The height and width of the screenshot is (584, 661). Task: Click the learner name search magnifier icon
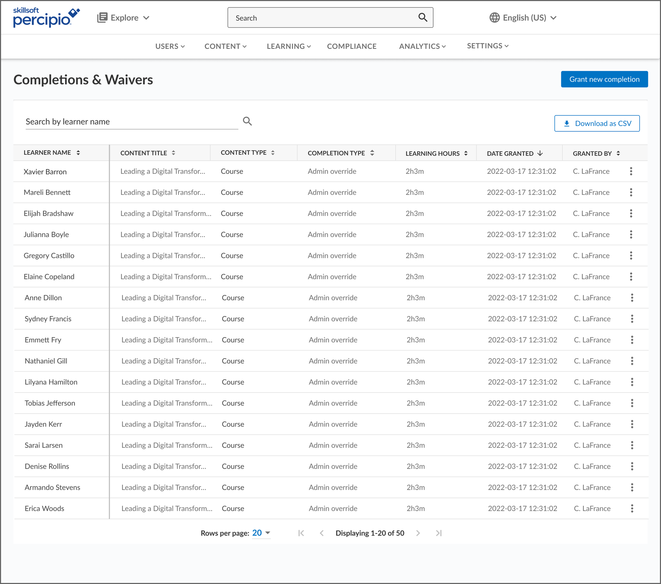(247, 121)
